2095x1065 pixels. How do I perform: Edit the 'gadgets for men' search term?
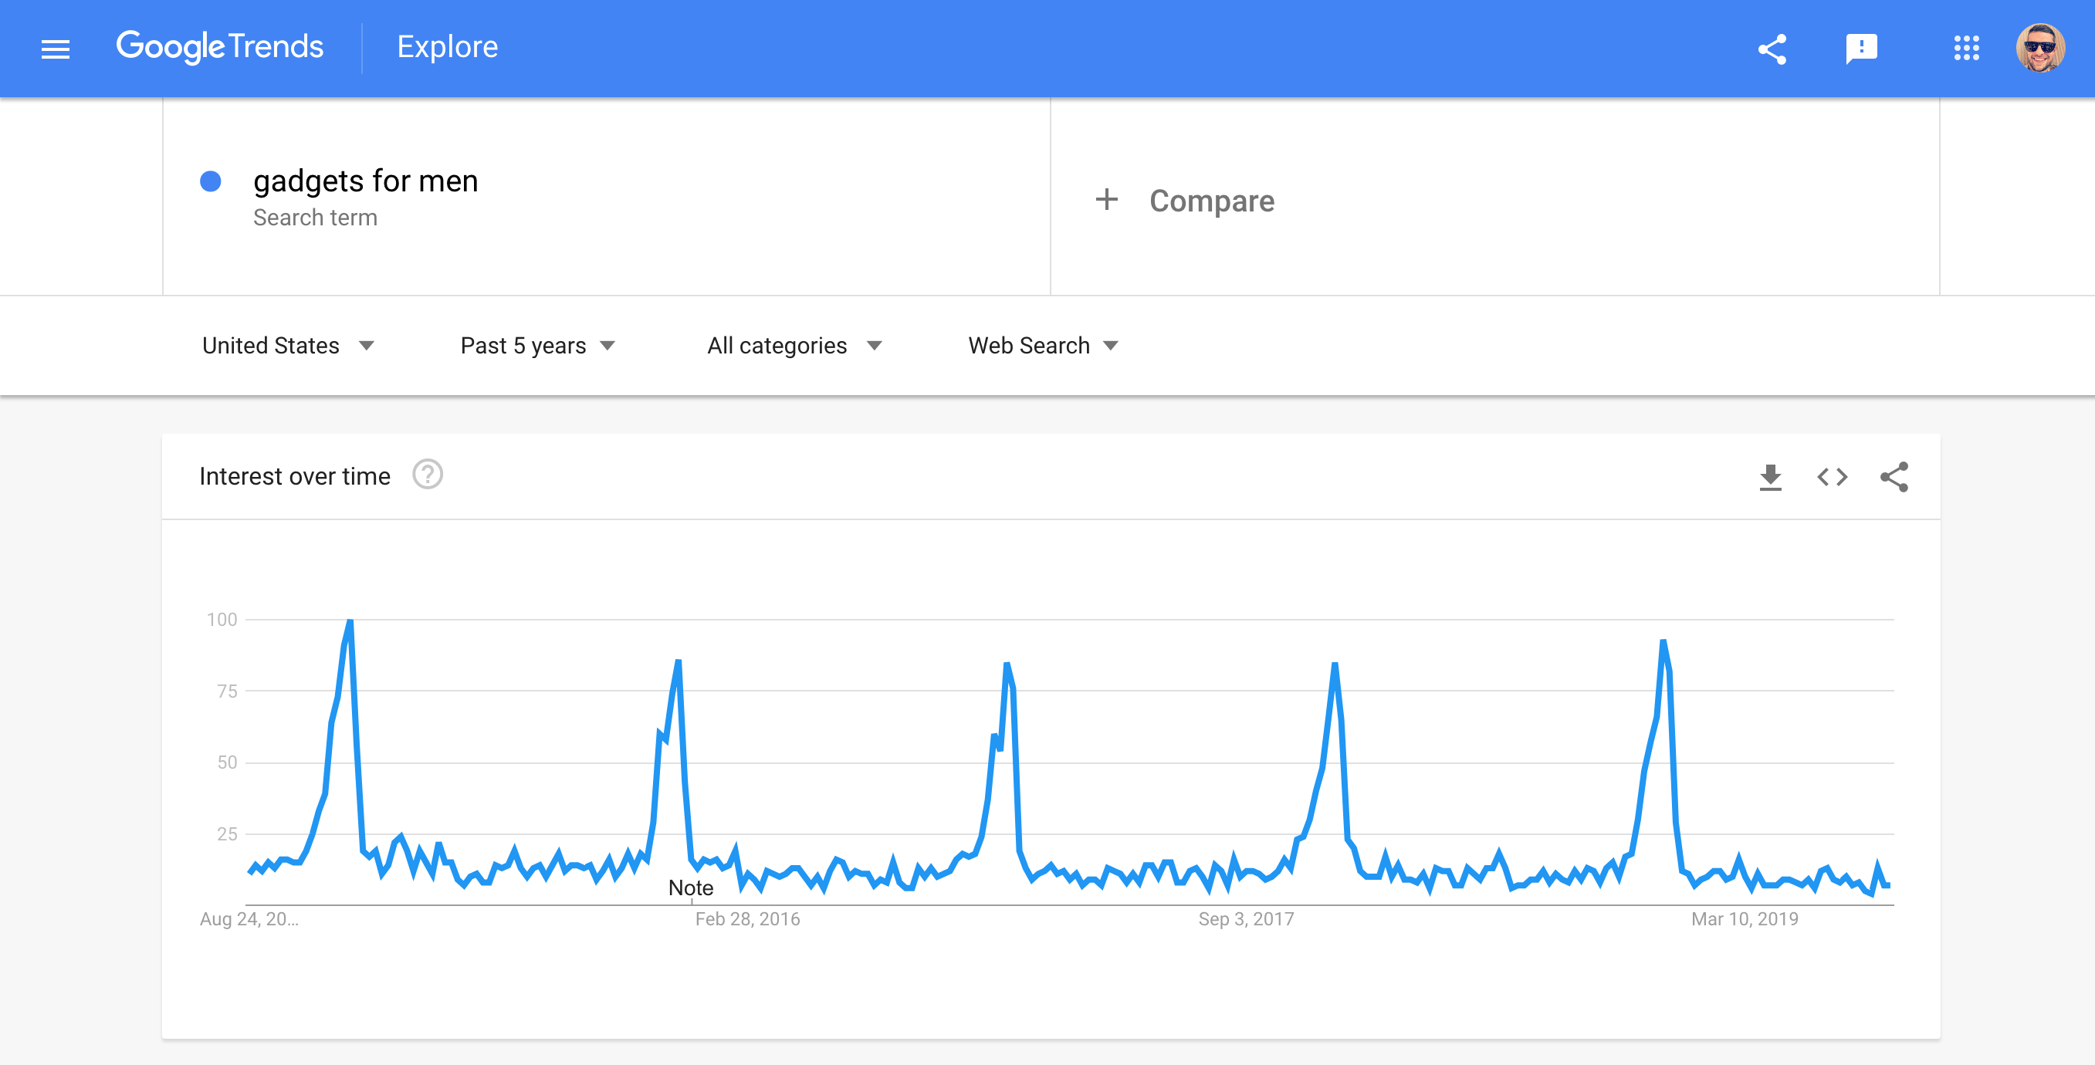(365, 181)
